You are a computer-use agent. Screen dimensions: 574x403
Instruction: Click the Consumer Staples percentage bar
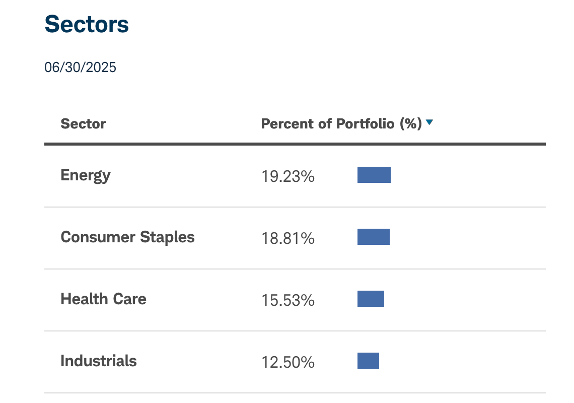click(373, 237)
